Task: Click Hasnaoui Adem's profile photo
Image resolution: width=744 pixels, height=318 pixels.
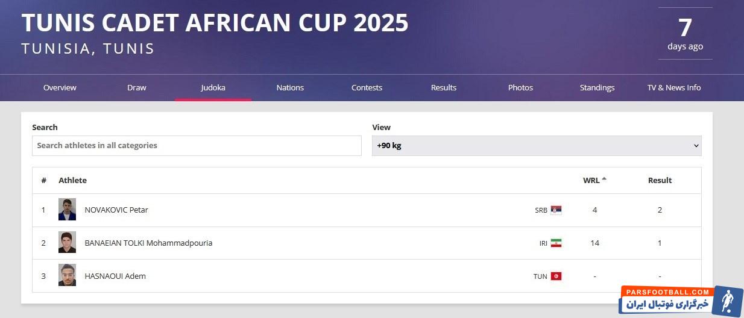Action: pos(68,275)
